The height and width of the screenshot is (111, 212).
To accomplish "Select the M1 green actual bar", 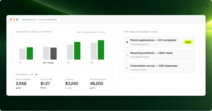I will 30,54.
